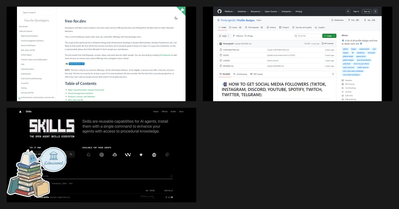
Task: Expand the Enterprise menu on GitHub
Action: pos(287,11)
